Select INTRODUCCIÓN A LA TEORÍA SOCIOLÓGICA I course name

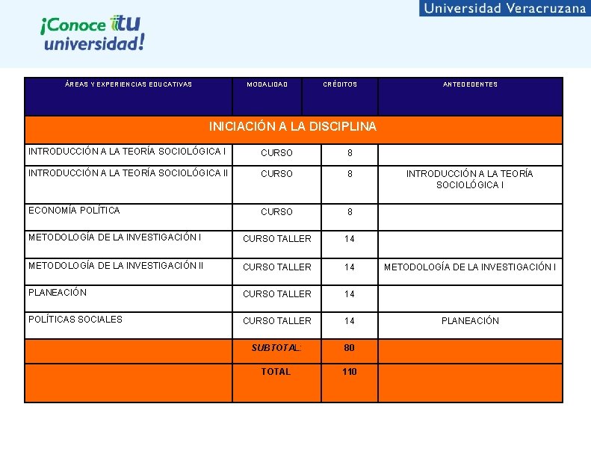[127, 151]
